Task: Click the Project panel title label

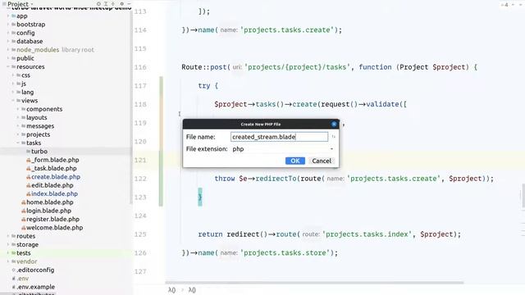Action: (18, 4)
